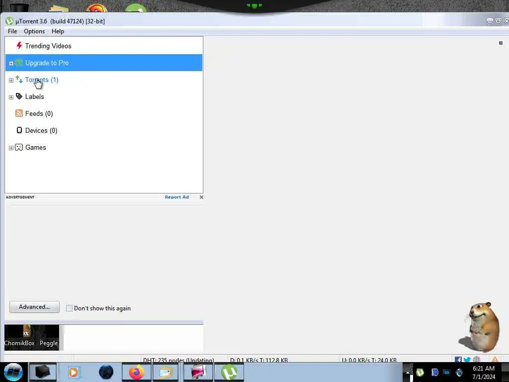Click the Twitter bird icon in the status bar
This screenshot has height=382, width=509.
[467, 360]
